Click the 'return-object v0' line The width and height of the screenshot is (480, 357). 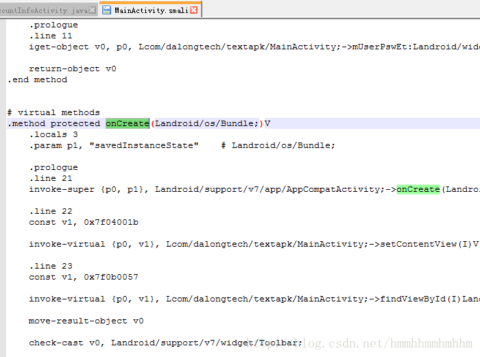(x=73, y=69)
